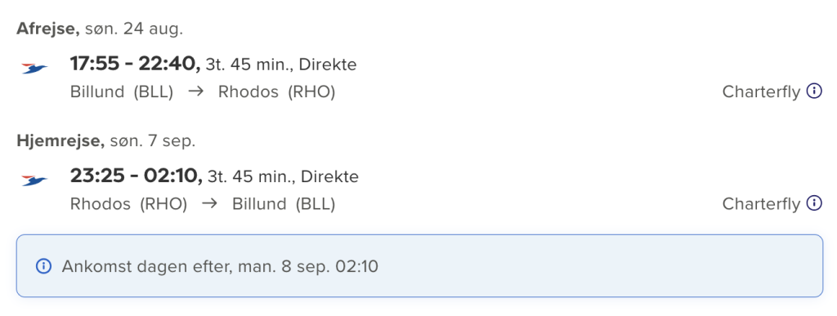This screenshot has height=316, width=837.
Task: Click Billund (BLL) destination on return flight
Action: pyautogui.click(x=284, y=203)
